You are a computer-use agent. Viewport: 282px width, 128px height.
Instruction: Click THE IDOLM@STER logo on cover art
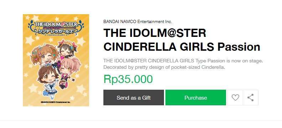point(56,24)
